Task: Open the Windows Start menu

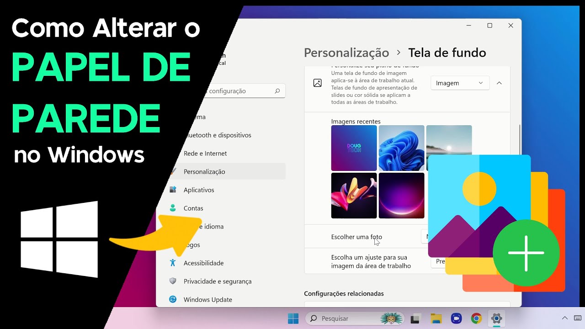Action: (x=293, y=318)
